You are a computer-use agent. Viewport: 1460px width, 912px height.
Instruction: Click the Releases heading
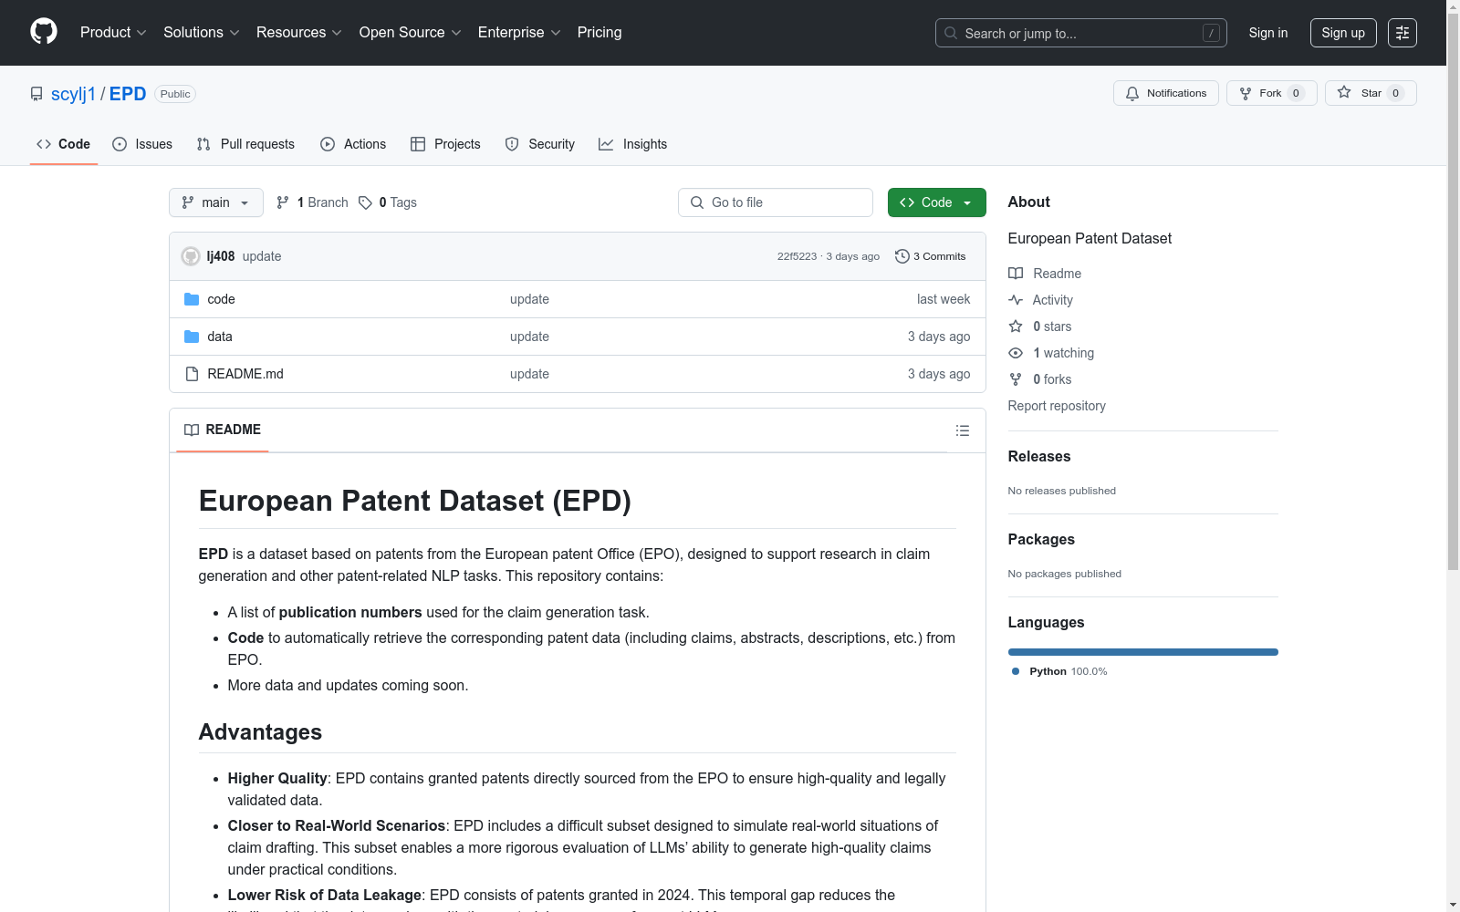(x=1039, y=456)
